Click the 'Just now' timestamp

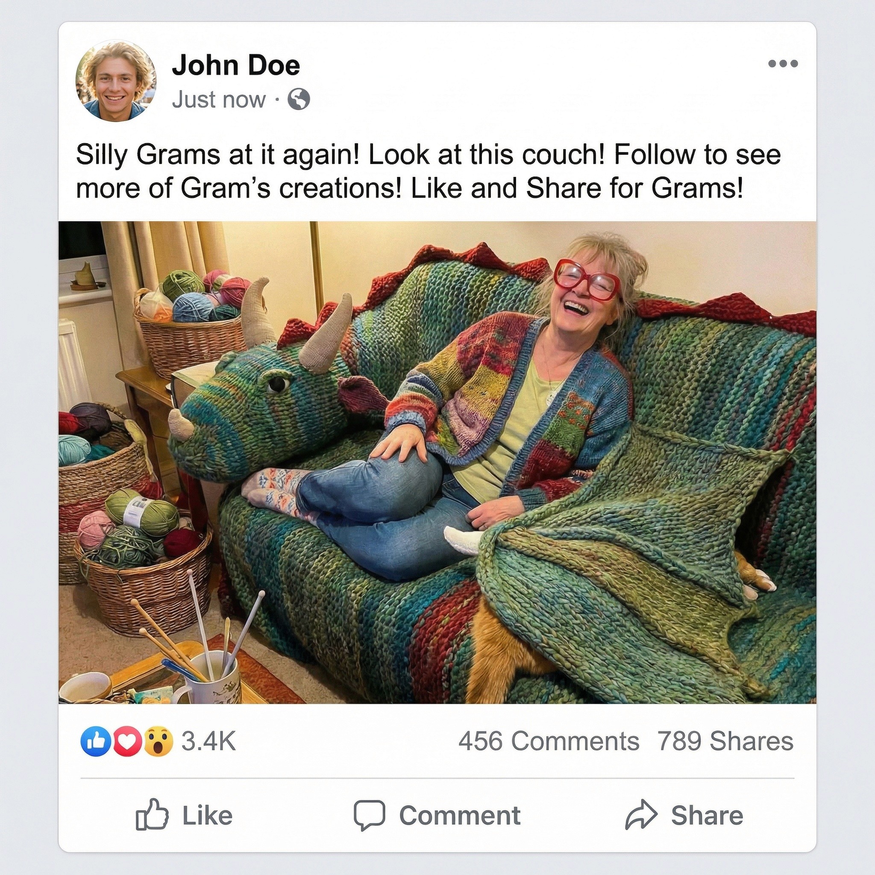coord(219,100)
